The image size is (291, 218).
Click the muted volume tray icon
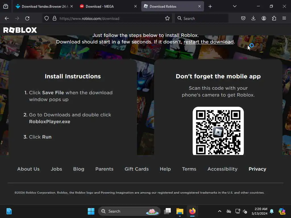[245, 211]
